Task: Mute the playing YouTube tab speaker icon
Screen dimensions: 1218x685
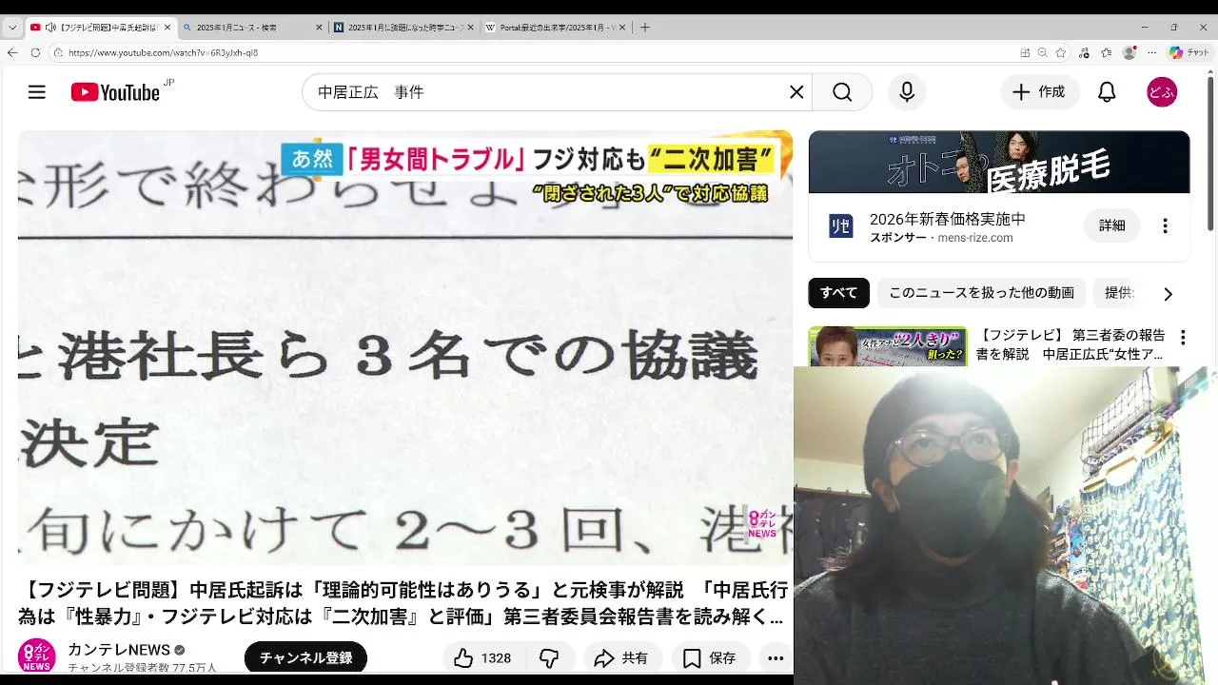Action: tap(50, 28)
